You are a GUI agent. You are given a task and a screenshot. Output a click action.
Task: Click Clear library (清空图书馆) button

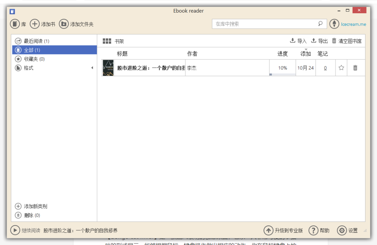pyautogui.click(x=347, y=41)
